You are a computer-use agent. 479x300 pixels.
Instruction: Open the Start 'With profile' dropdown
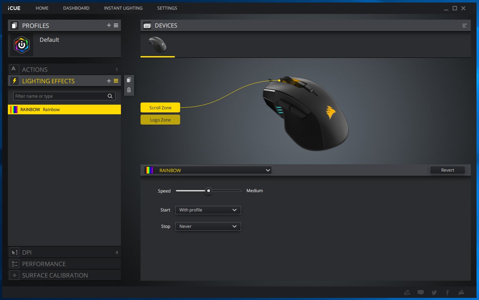click(x=208, y=210)
